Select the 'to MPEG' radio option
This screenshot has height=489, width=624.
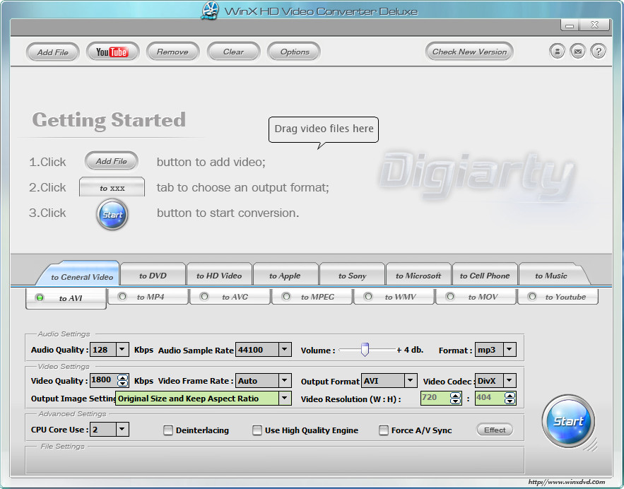pos(286,296)
